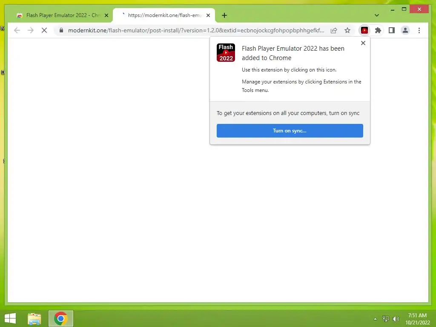Open the Extensions puzzle piece menu
The width and height of the screenshot is (436, 327).
click(x=378, y=30)
